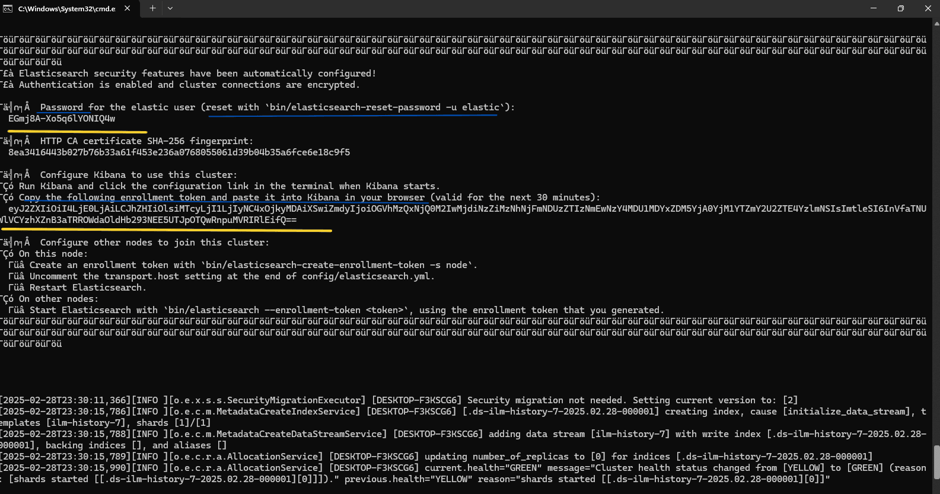Click the 'Cluster health status changed' log line
The height and width of the screenshot is (494, 940).
point(463,468)
